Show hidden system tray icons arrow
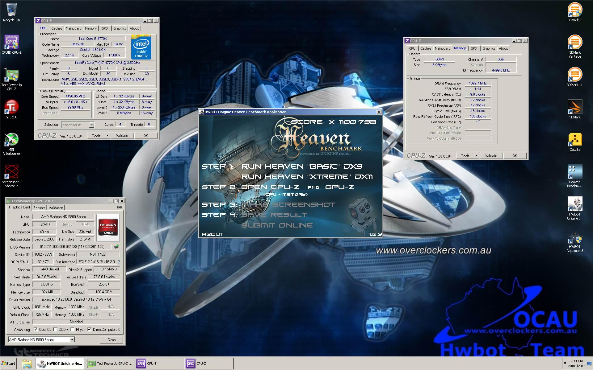Viewport: 593px width, 370px height. pyautogui.click(x=565, y=363)
